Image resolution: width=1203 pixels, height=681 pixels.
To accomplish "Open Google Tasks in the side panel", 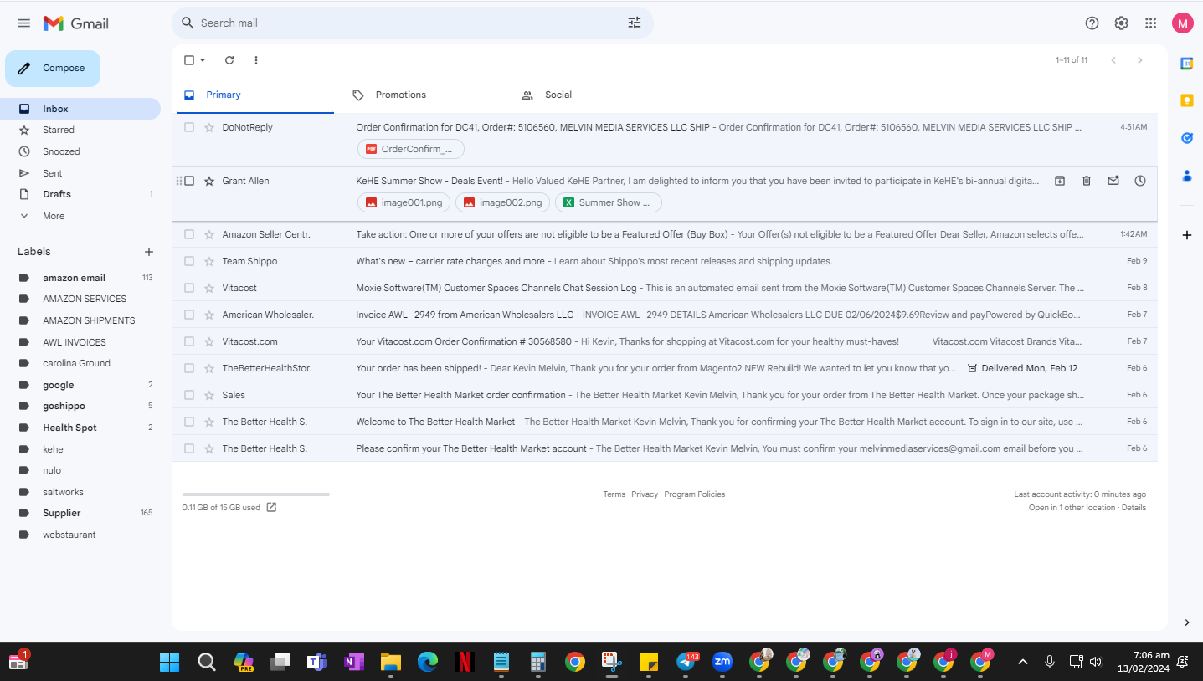I will 1186,138.
